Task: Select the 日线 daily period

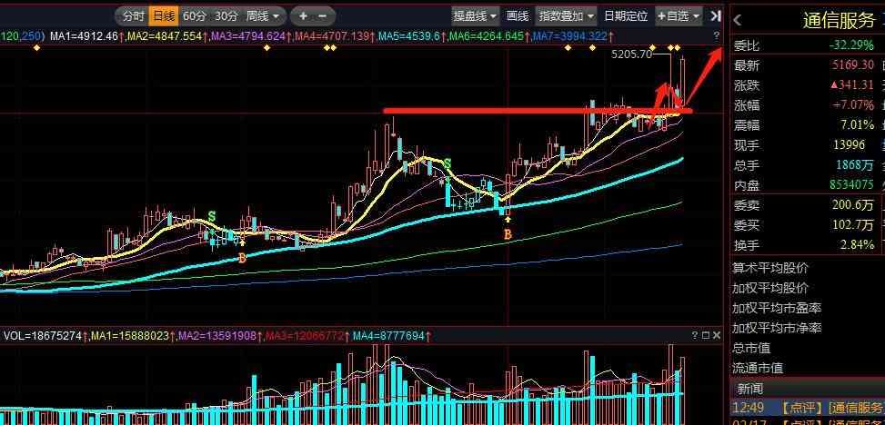Action: pyautogui.click(x=164, y=16)
